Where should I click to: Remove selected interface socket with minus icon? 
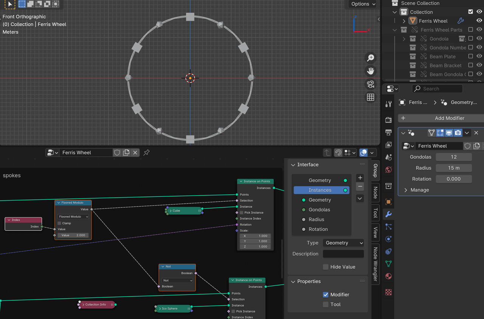coord(360,187)
